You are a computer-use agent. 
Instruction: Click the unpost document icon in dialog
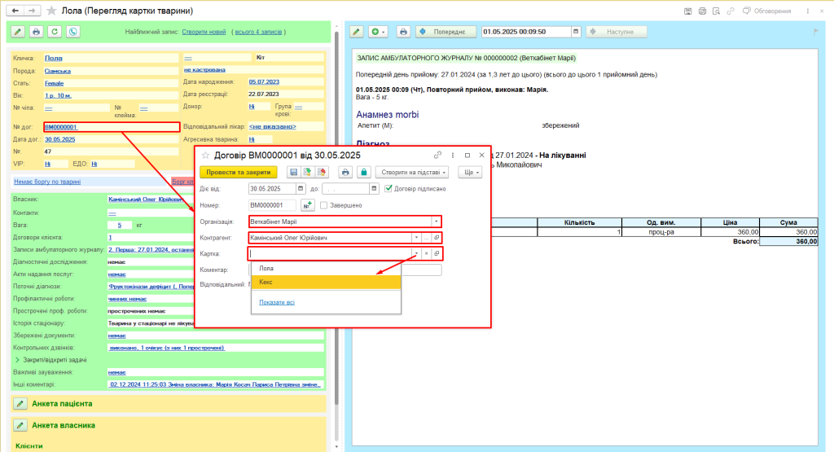click(321, 173)
